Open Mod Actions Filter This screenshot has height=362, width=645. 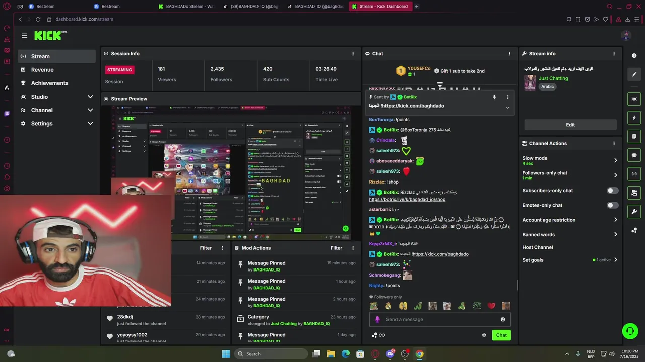coord(336,248)
